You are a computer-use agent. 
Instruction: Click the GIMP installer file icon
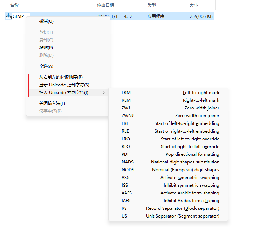pos(8,16)
